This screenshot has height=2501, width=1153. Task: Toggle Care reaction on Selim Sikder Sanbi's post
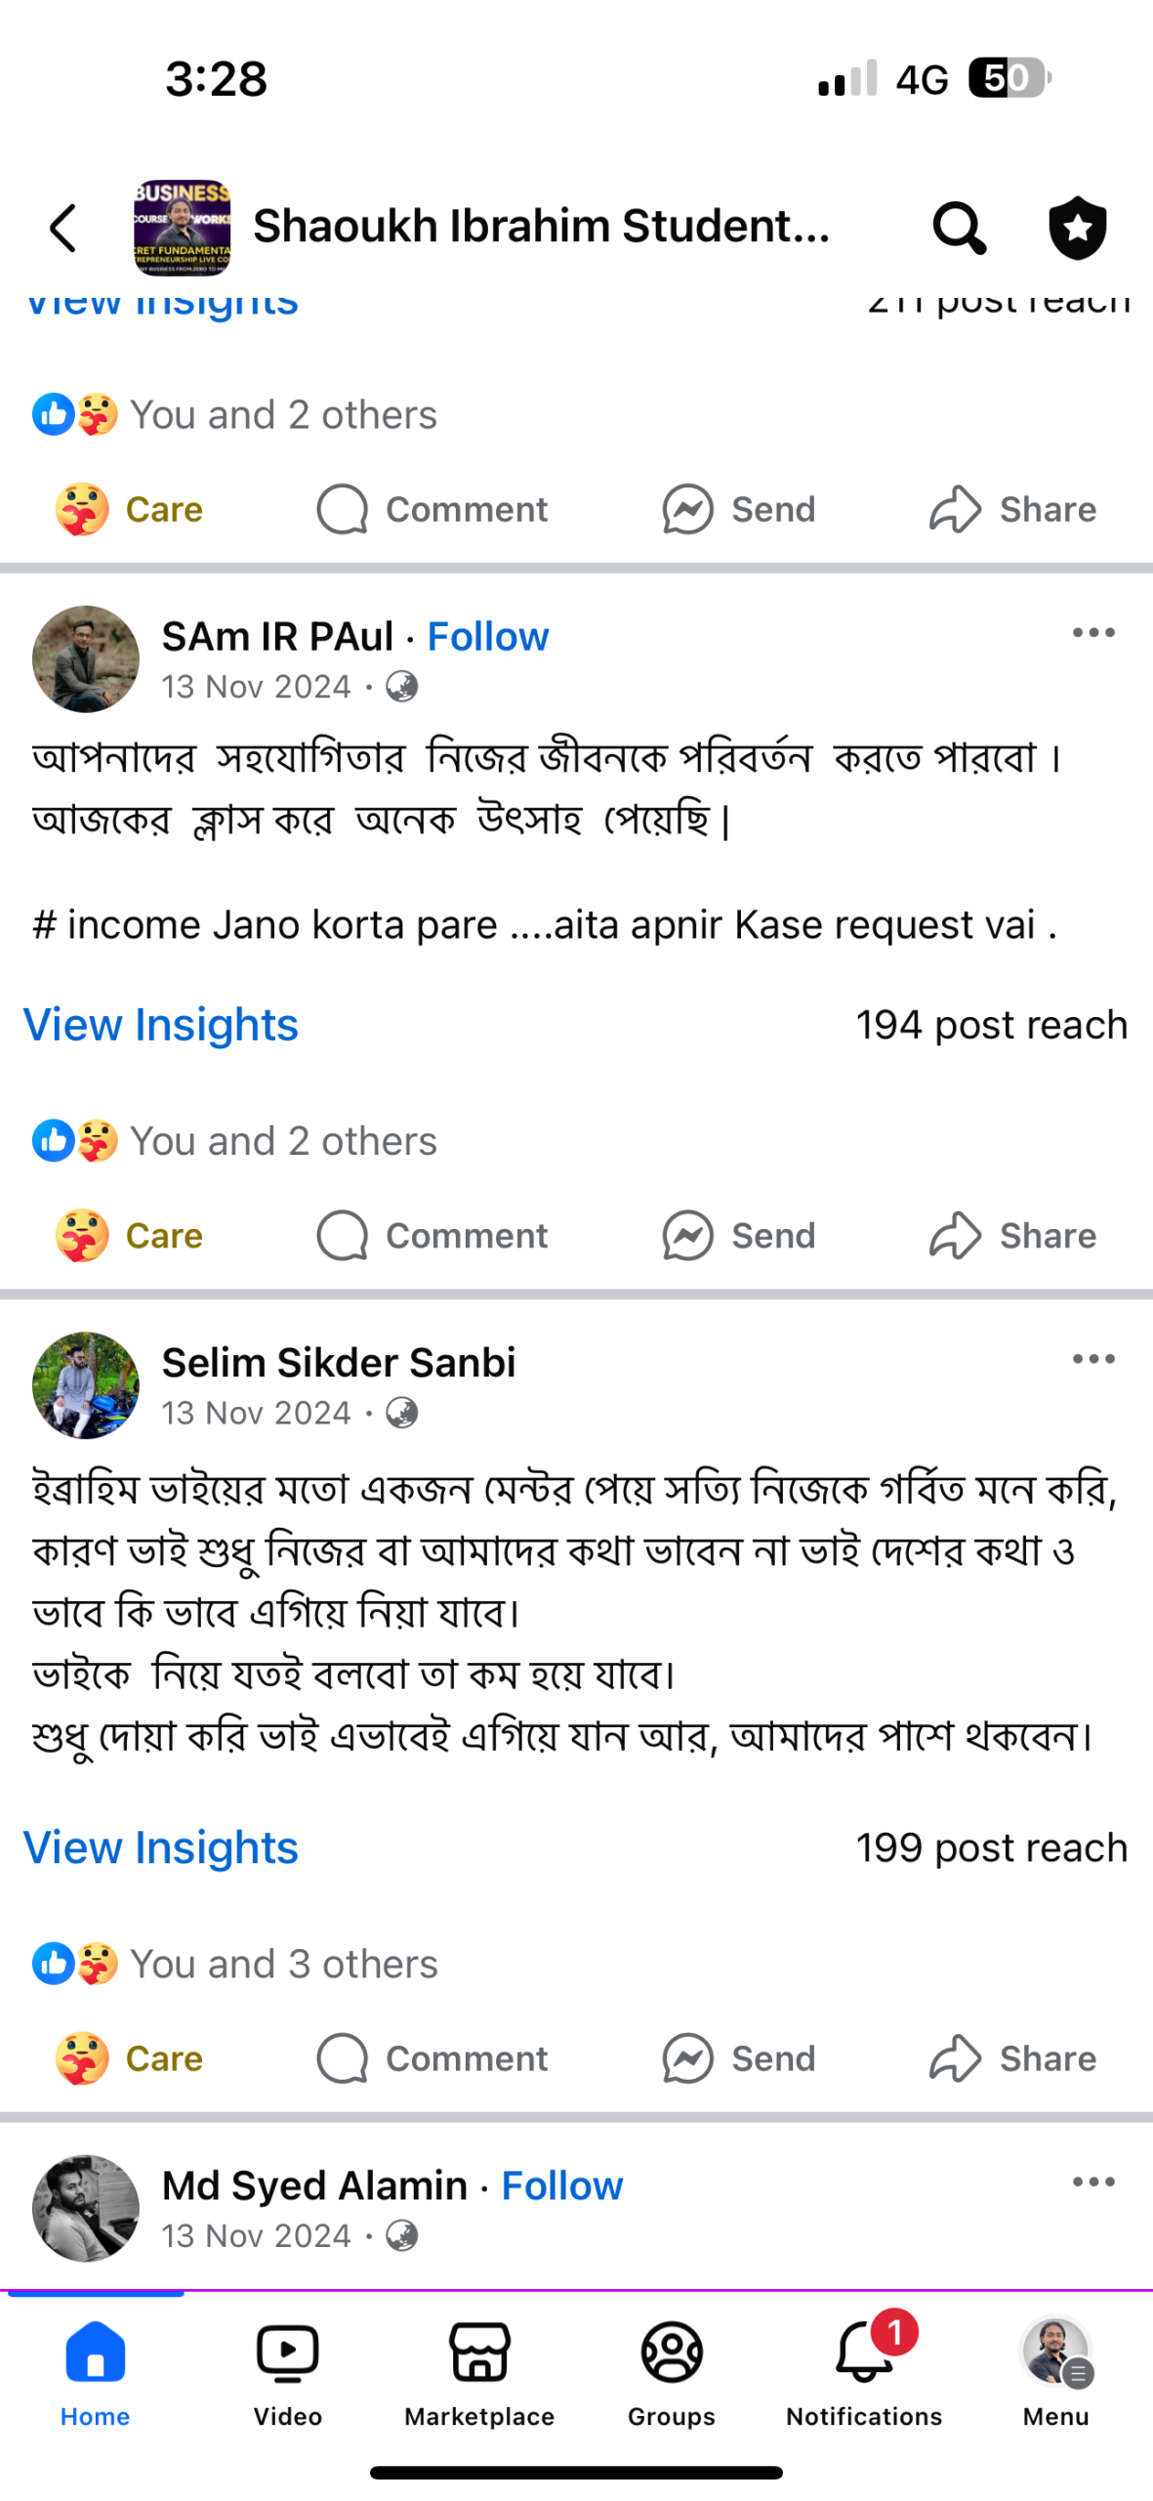coord(130,2057)
